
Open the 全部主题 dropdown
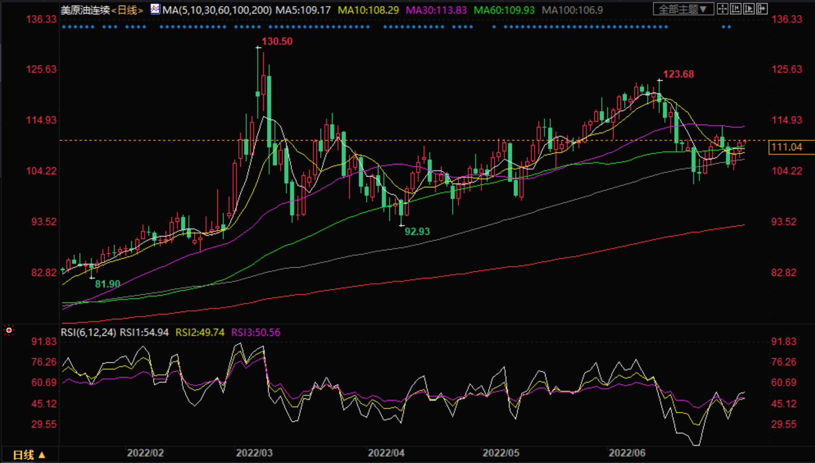point(683,9)
